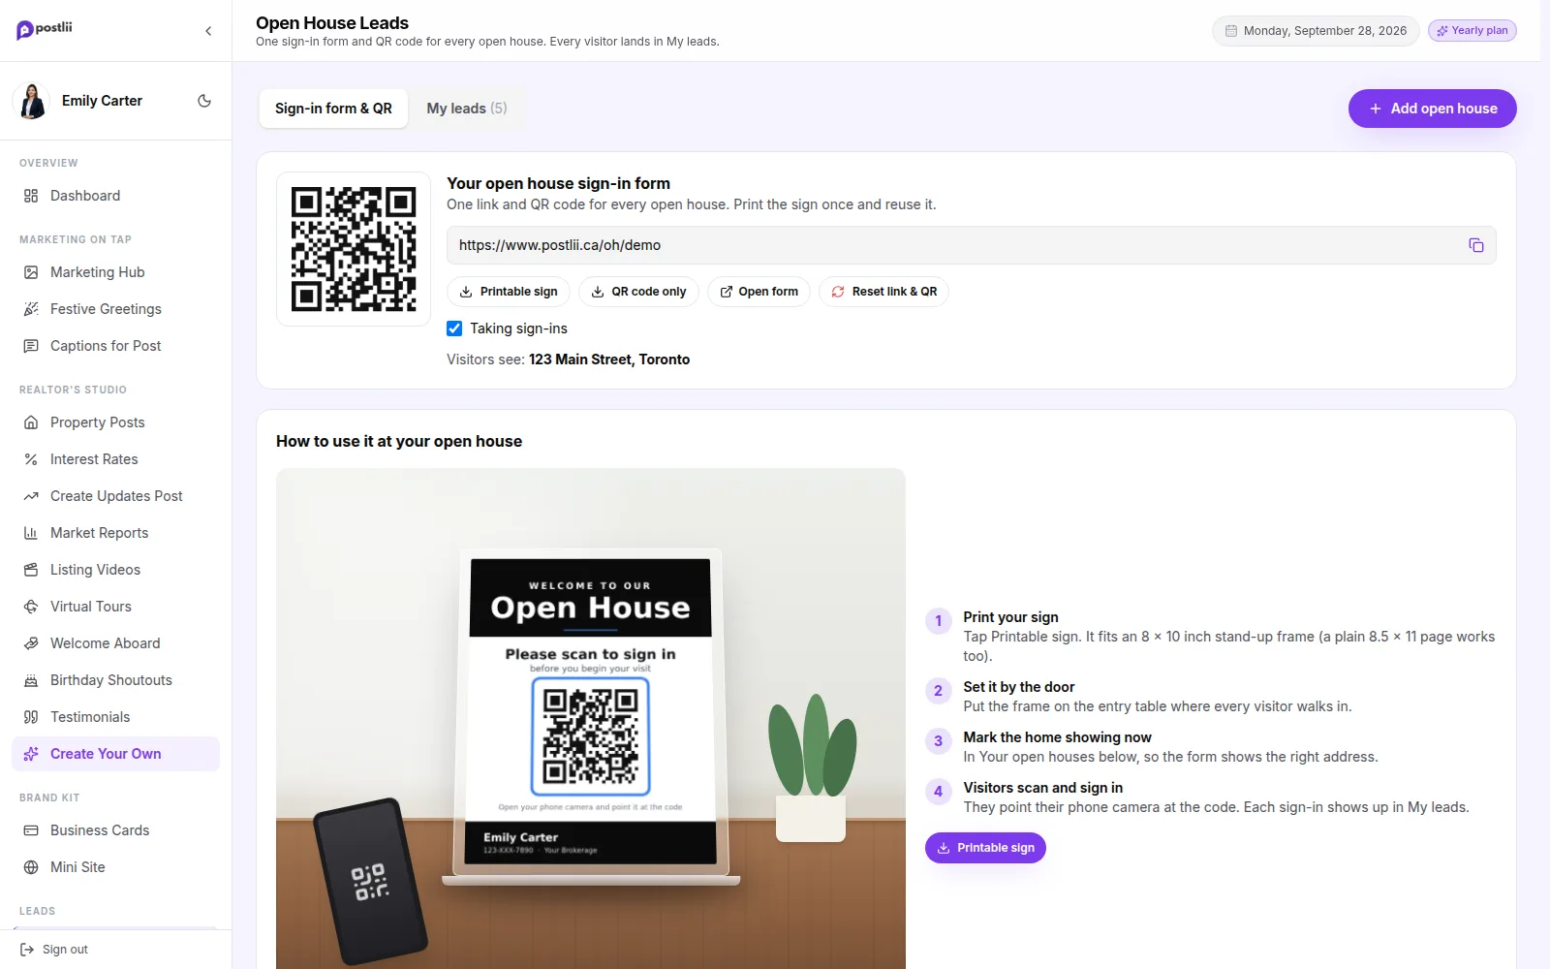Click Open form button
The width and height of the screenshot is (1550, 969).
pyautogui.click(x=759, y=292)
